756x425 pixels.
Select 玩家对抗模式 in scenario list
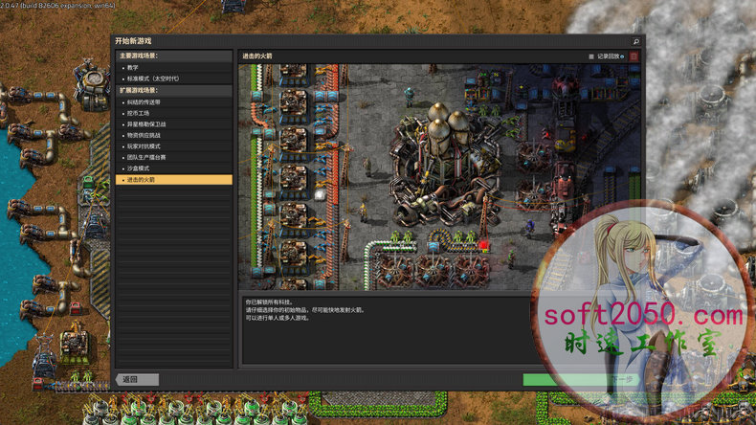pyautogui.click(x=143, y=145)
